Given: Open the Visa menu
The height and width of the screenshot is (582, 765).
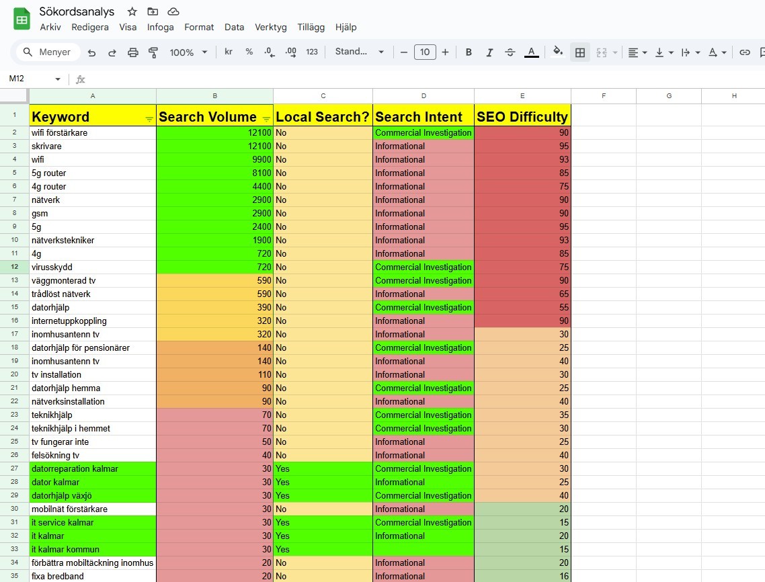Looking at the screenshot, I should 128,28.
